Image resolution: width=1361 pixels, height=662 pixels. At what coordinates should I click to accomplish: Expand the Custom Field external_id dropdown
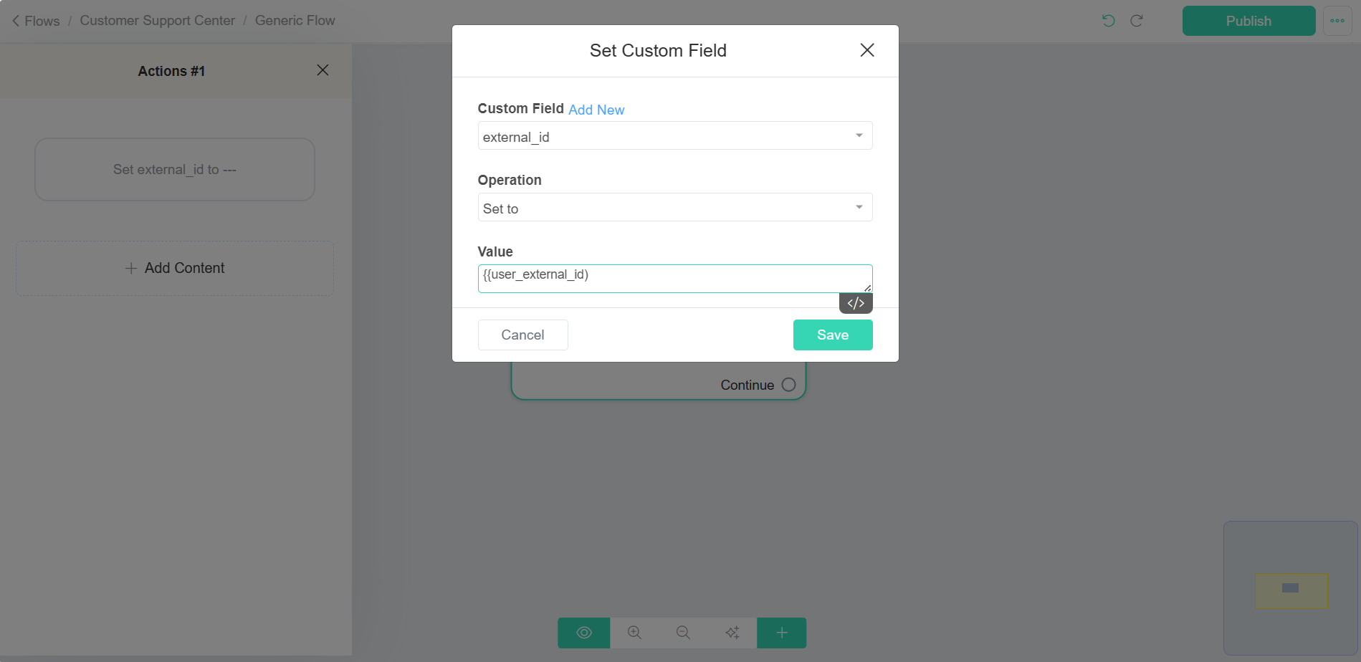(675, 136)
